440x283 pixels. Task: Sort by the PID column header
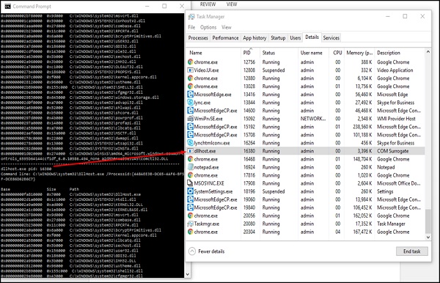(x=247, y=53)
